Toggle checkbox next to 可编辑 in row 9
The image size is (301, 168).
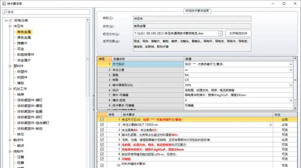pyautogui.click(x=102, y=159)
